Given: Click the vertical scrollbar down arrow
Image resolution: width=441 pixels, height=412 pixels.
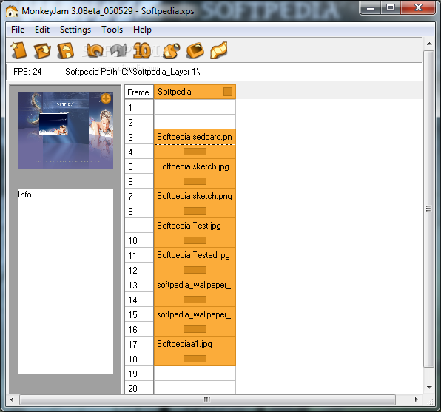Looking at the screenshot, I should 429,388.
